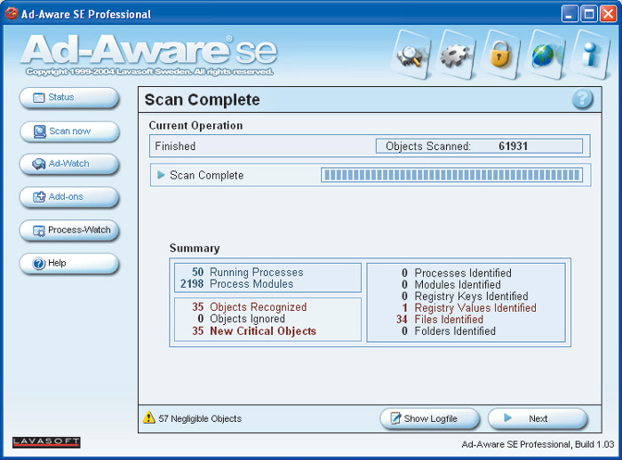Maximize the Ad-Aware window
Screen dimensions: 622x460
coord(589,14)
